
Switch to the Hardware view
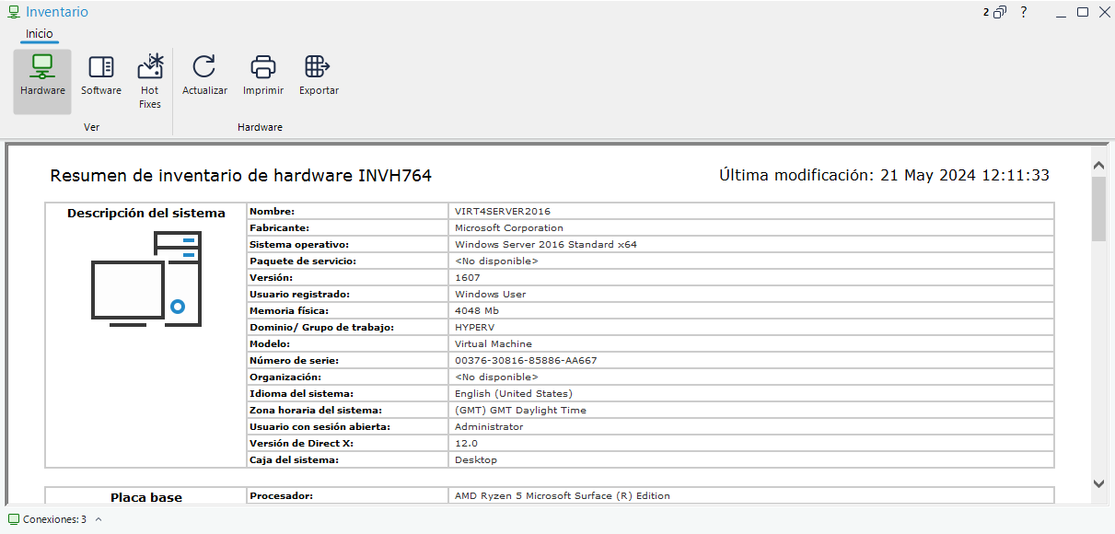[x=42, y=75]
